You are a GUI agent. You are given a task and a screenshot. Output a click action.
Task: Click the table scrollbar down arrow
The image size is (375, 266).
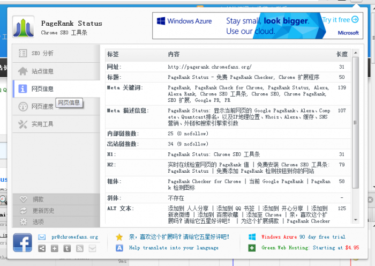pyautogui.click(x=356, y=220)
